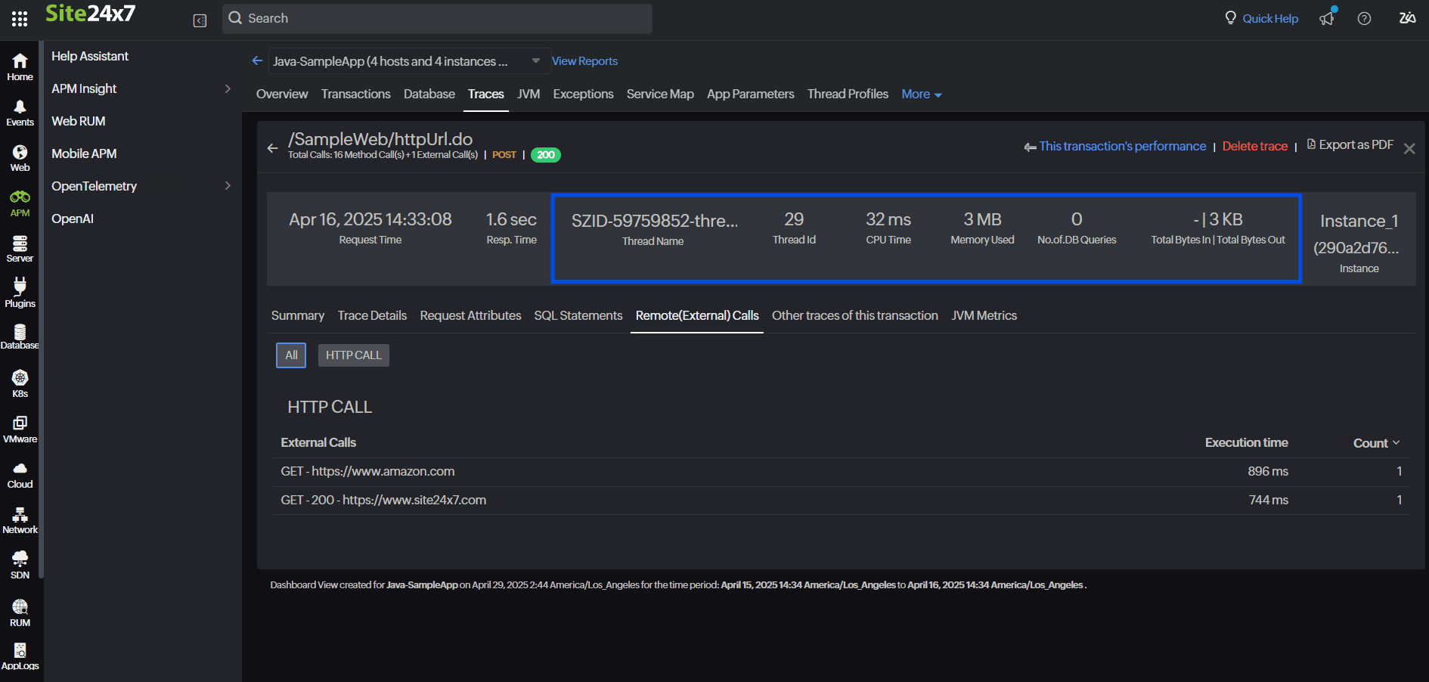Switch to the JVM Metrics tab
The width and height of the screenshot is (1429, 682).
[x=984, y=315]
